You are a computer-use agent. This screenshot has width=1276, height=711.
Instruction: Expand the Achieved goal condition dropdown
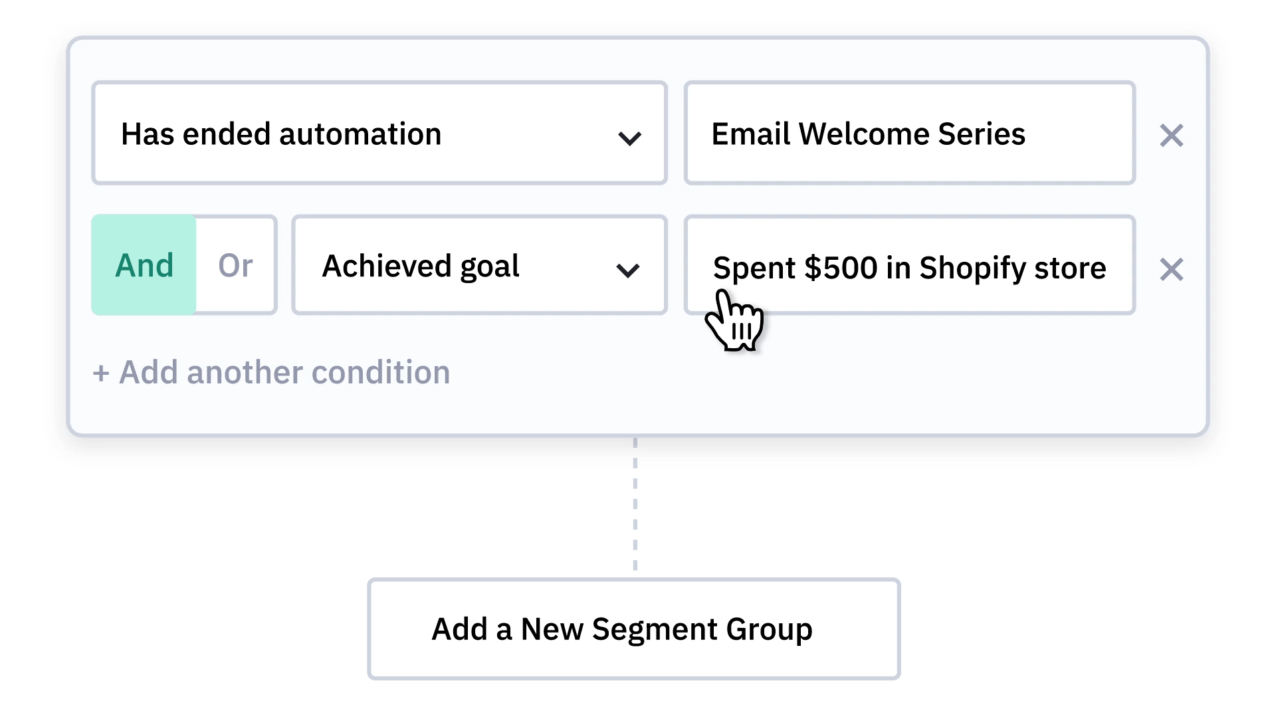[x=478, y=265]
